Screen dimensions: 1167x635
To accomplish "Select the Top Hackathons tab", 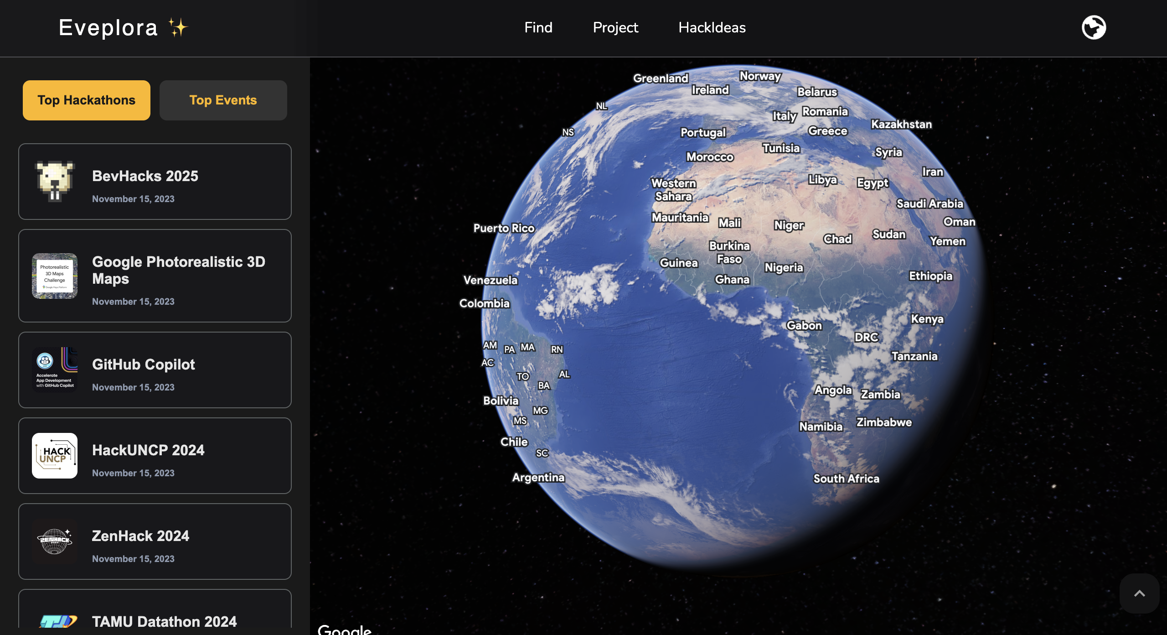I will click(x=87, y=100).
